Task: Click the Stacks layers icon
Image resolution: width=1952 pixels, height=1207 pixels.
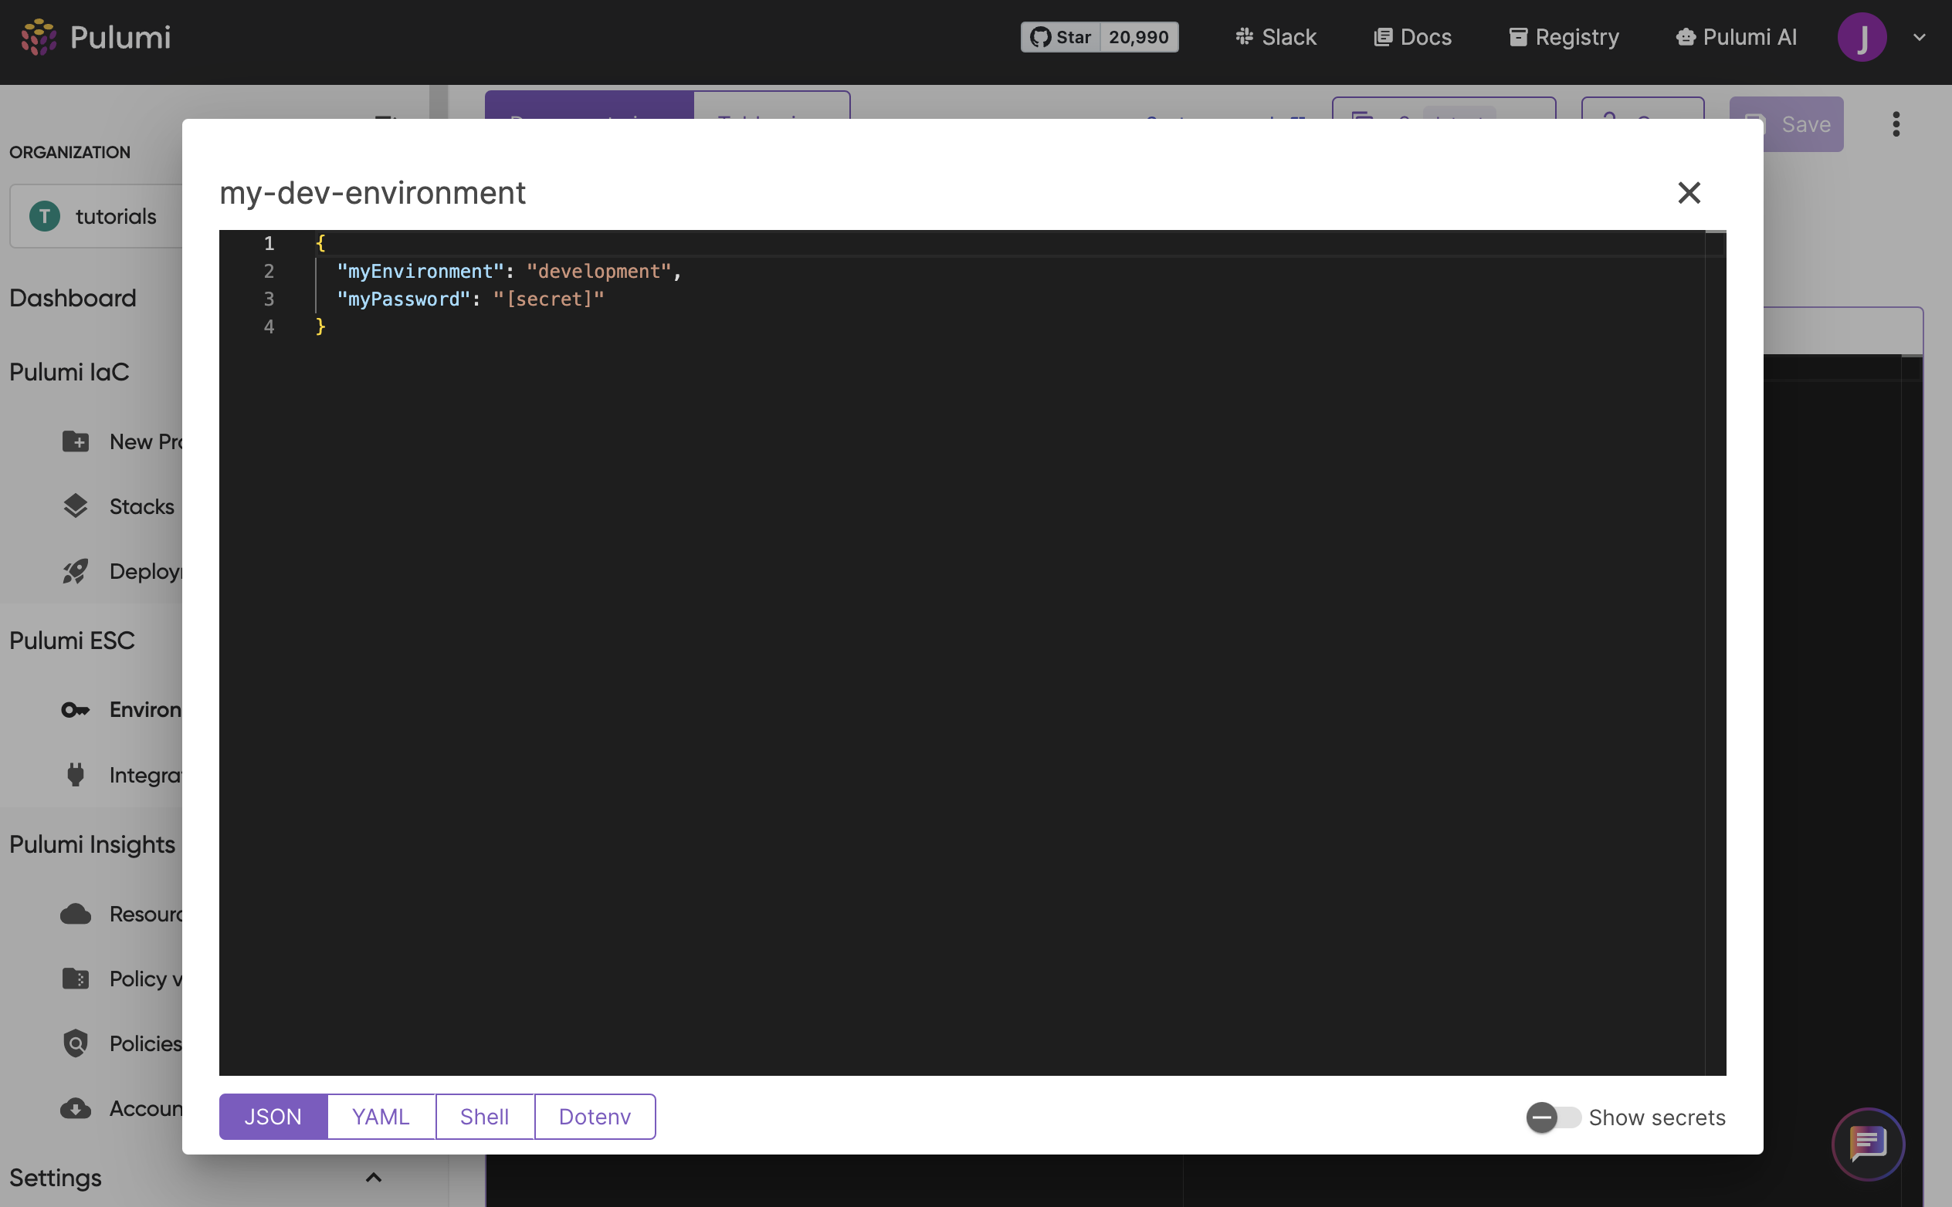Action: pyautogui.click(x=75, y=505)
